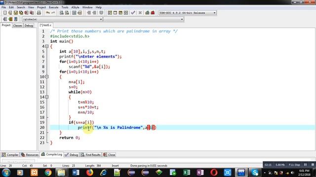Image resolution: width=316 pixels, height=177 pixels.
Task: Open the Execute menu
Action: pyautogui.click(x=54, y=7)
